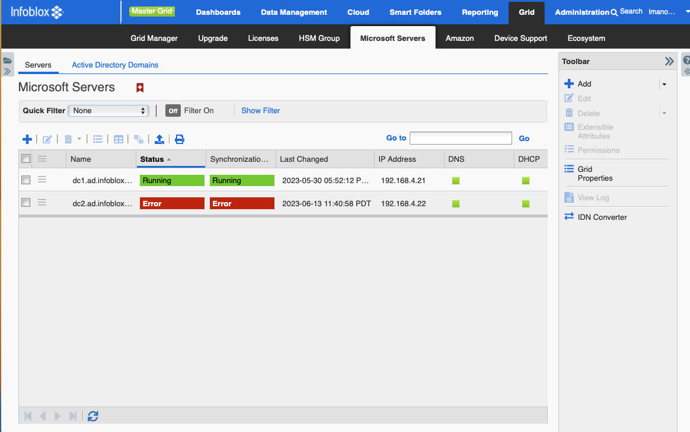690x432 pixels.
Task: Open the action menu icon for dc2.ad.infoblox row
Action: point(42,203)
